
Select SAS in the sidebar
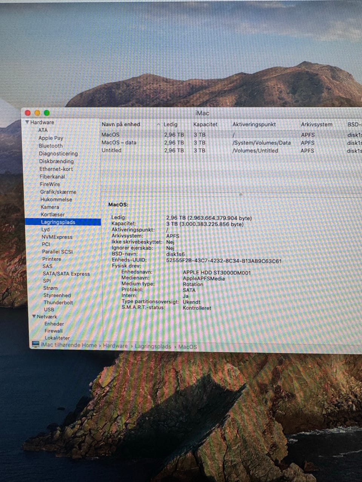pyautogui.click(x=48, y=266)
